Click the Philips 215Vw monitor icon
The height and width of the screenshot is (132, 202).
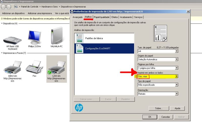(35, 37)
